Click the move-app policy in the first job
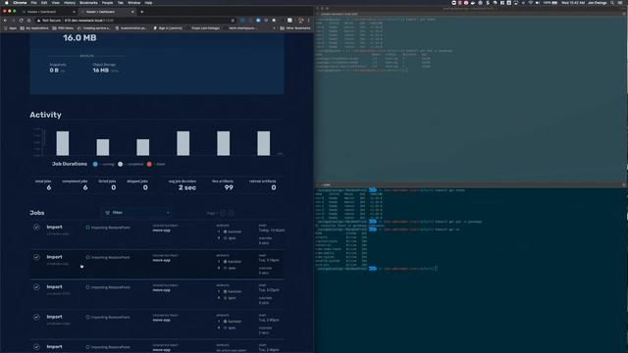 point(161,230)
